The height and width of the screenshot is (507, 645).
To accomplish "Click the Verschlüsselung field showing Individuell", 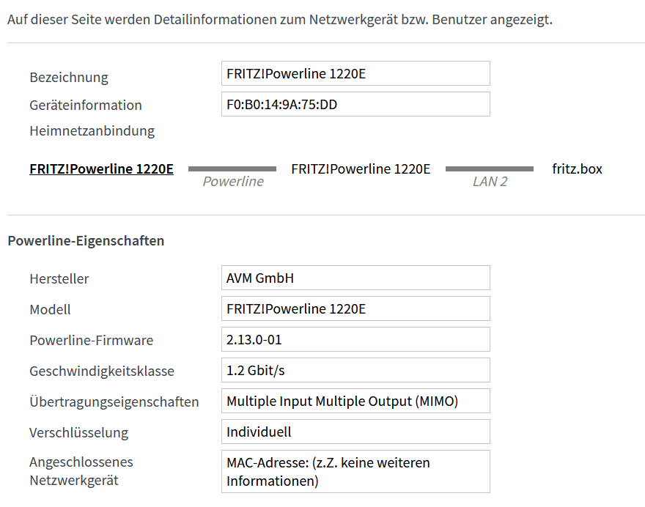I will point(355,432).
